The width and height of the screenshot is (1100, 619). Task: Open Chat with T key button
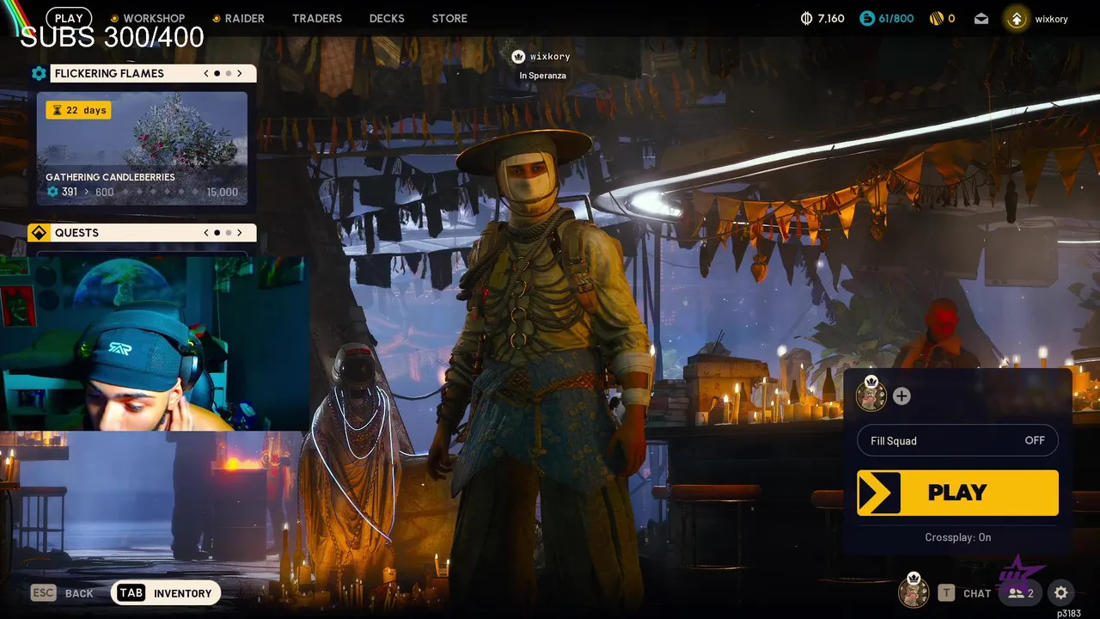coord(964,593)
